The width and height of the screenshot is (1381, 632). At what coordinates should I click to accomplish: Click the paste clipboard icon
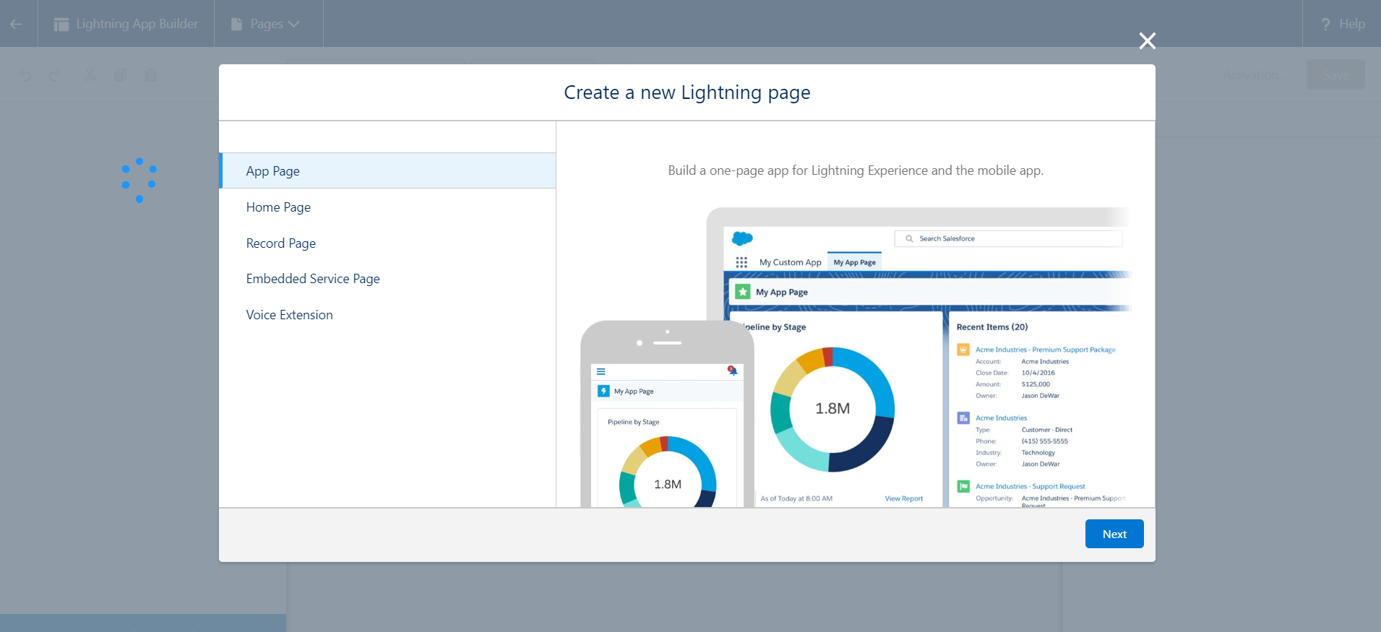pyautogui.click(x=150, y=75)
